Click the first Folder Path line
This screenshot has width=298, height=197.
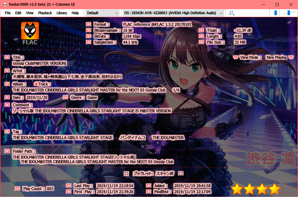click(74, 157)
